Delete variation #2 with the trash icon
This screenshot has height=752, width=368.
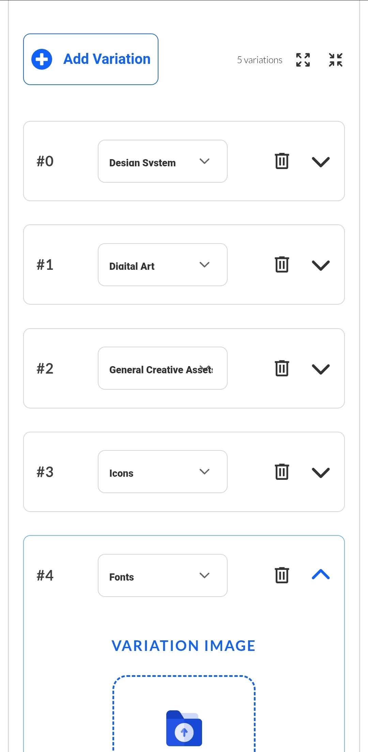pos(282,368)
